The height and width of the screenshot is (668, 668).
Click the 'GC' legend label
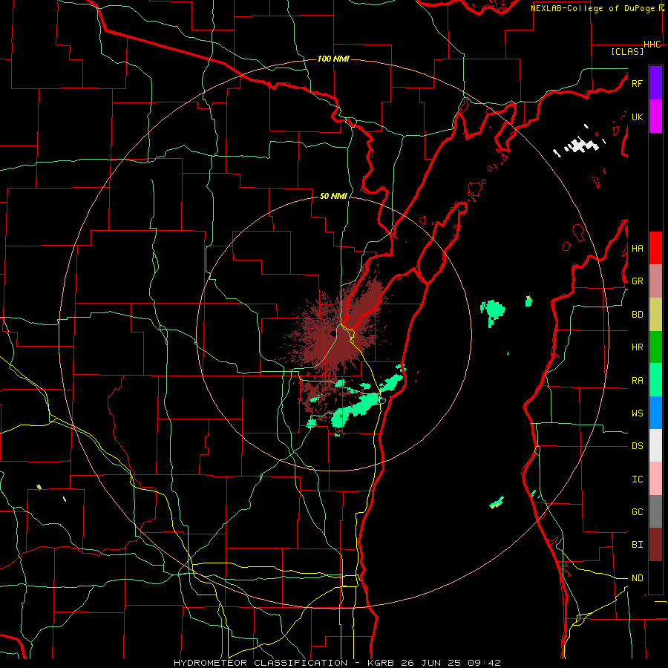637,512
